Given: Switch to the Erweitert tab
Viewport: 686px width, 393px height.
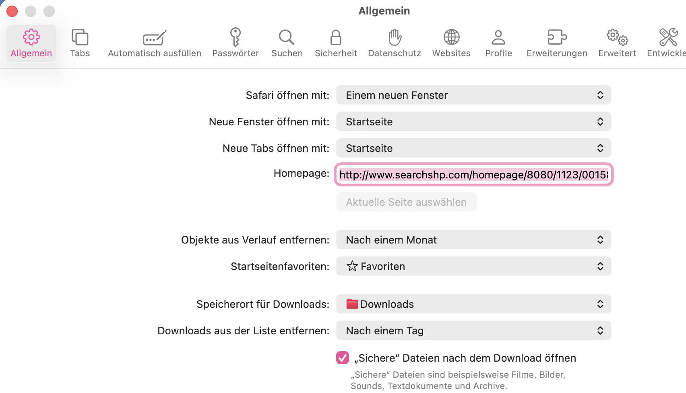Looking at the screenshot, I should pos(617,43).
